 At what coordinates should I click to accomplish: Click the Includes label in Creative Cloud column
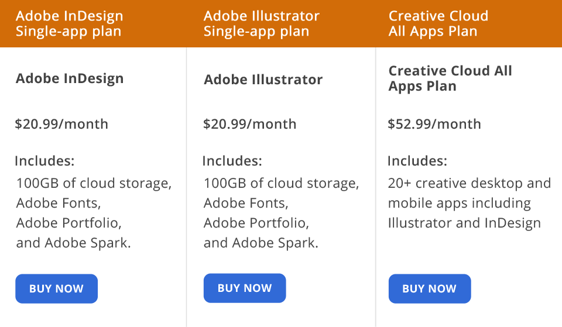click(417, 161)
